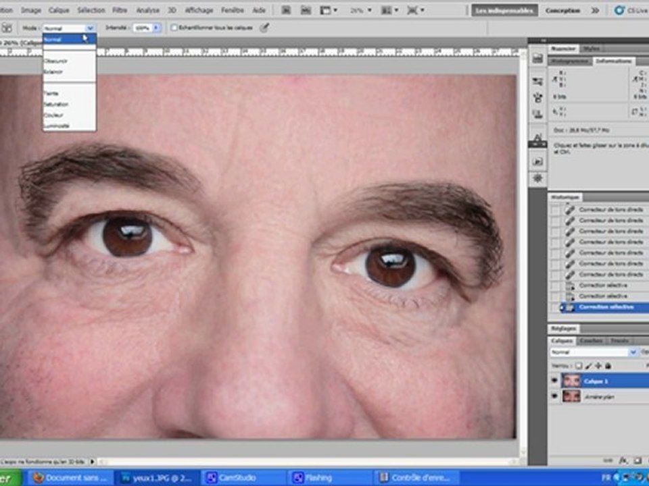The width and height of the screenshot is (649, 486).
Task: Toggle lock position icon
Action: point(598,366)
